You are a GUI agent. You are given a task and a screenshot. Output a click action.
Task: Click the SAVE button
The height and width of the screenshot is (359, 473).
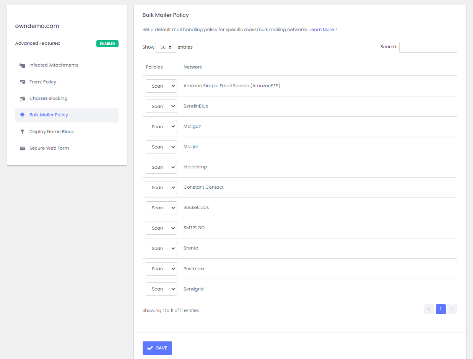tap(157, 348)
